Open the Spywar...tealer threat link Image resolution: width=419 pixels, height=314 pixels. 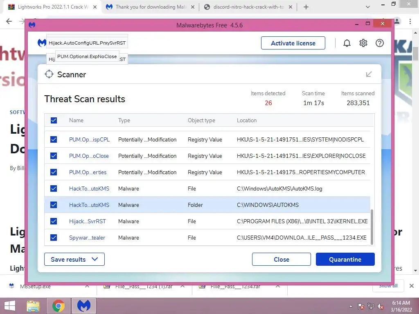coord(87,238)
